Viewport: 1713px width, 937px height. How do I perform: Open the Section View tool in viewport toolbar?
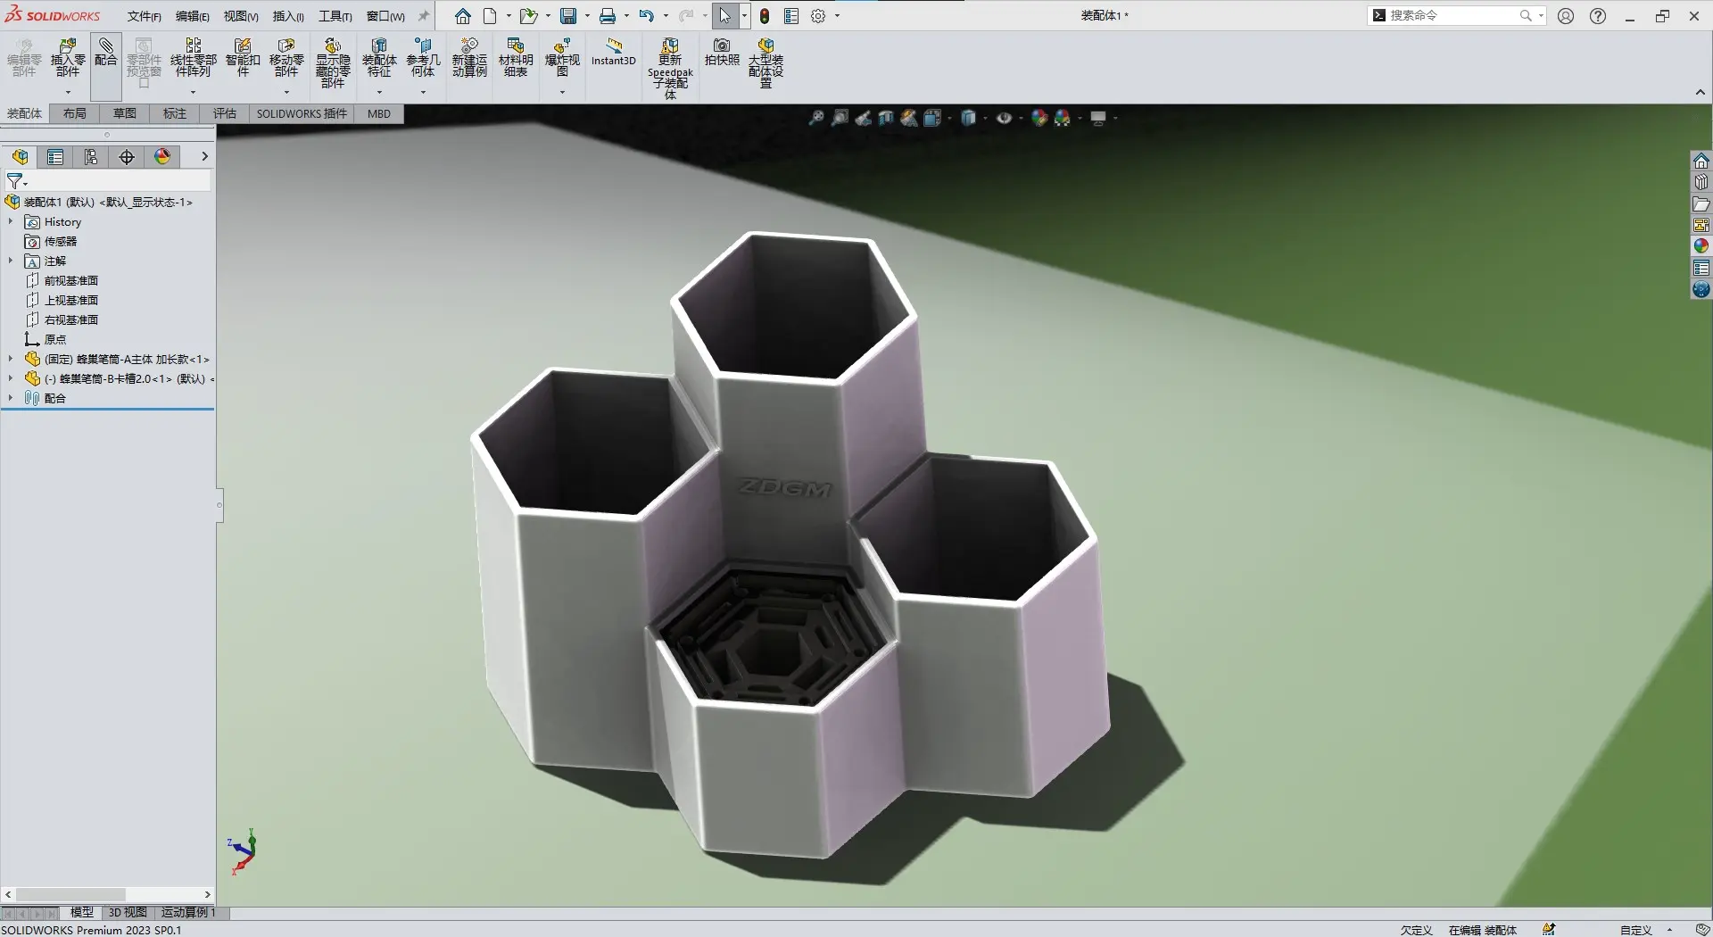[x=886, y=118]
